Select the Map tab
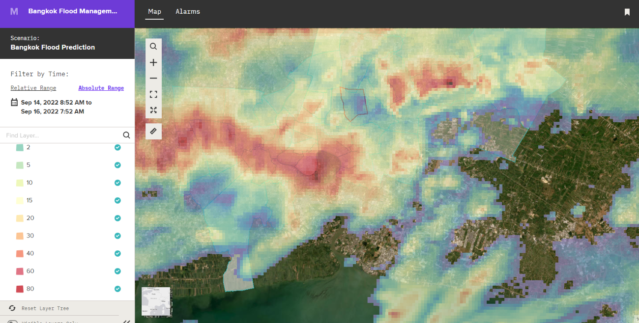Image resolution: width=639 pixels, height=323 pixels. 154,12
